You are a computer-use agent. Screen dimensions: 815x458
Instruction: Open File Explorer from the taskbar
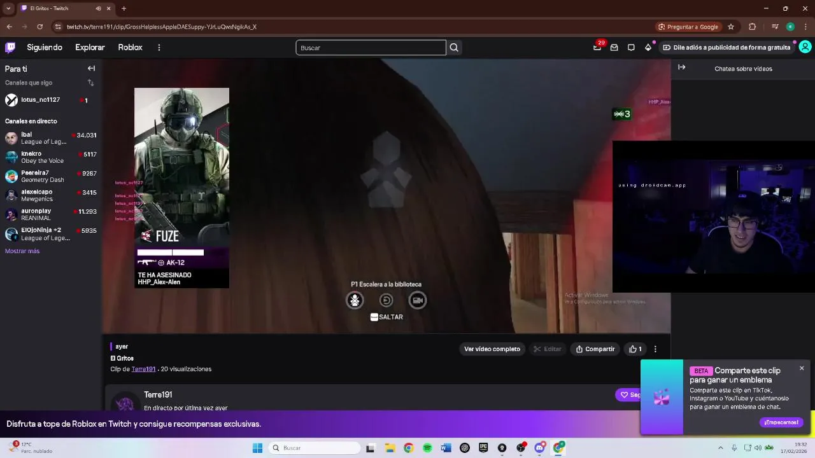pyautogui.click(x=390, y=448)
